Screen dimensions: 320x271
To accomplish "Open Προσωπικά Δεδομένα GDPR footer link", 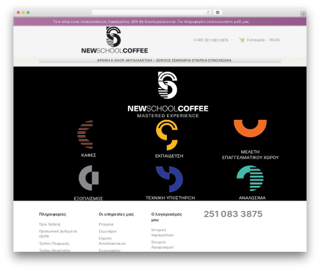I will coord(58,234).
